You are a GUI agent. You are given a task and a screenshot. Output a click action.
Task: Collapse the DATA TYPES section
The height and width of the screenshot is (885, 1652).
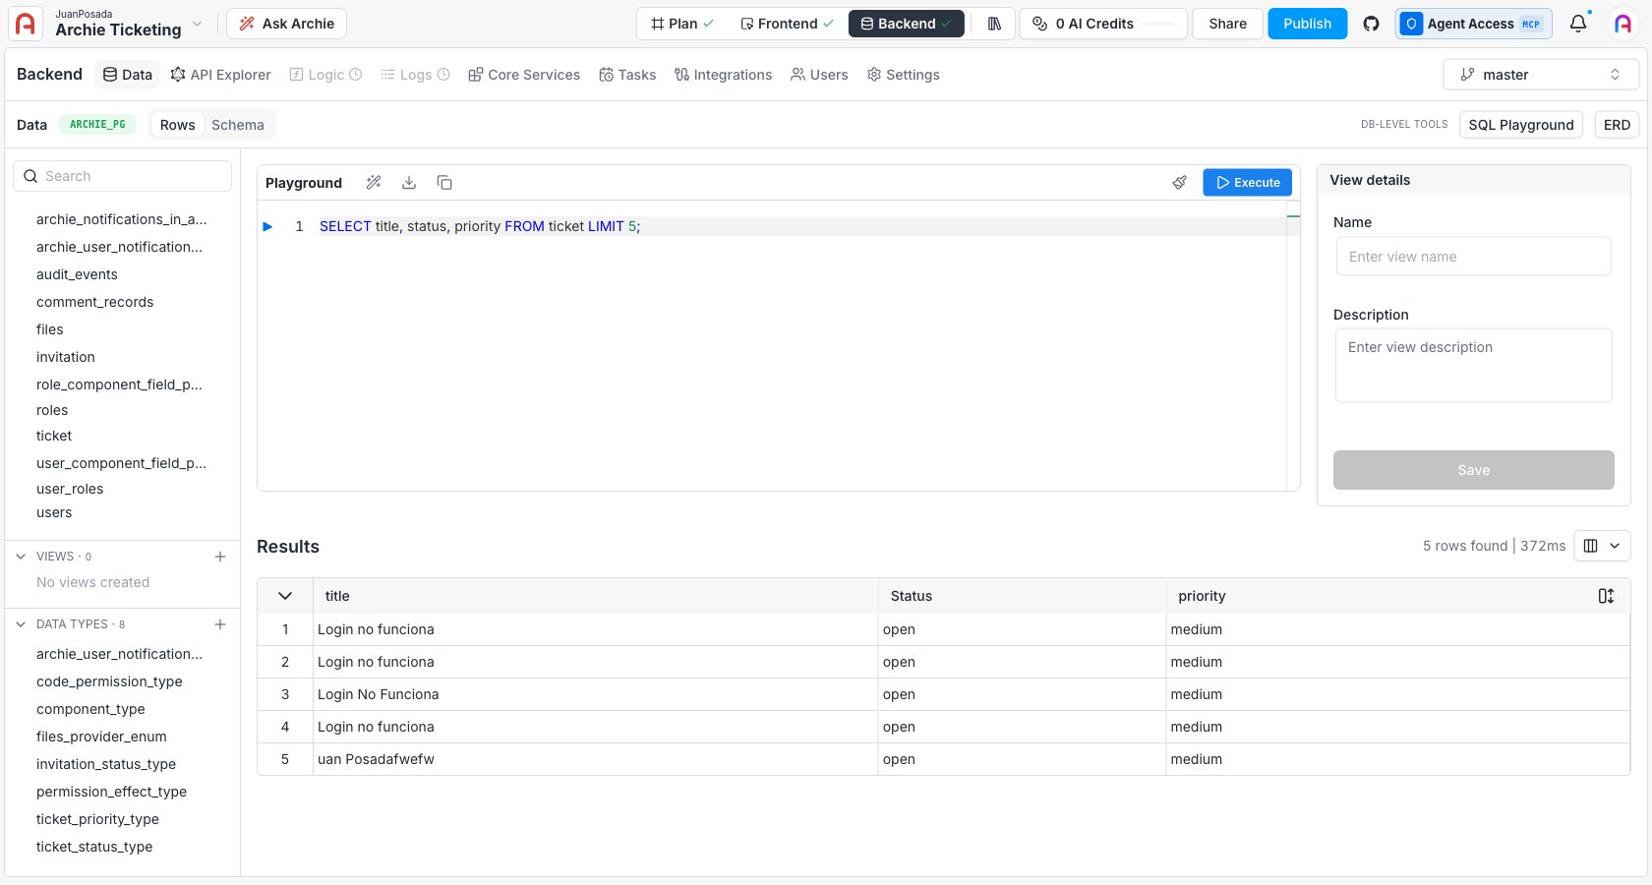click(21, 624)
